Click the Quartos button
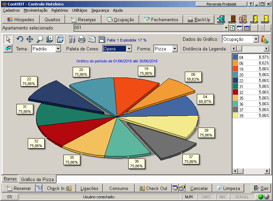Screen dimensions: 273x201 [52, 20]
